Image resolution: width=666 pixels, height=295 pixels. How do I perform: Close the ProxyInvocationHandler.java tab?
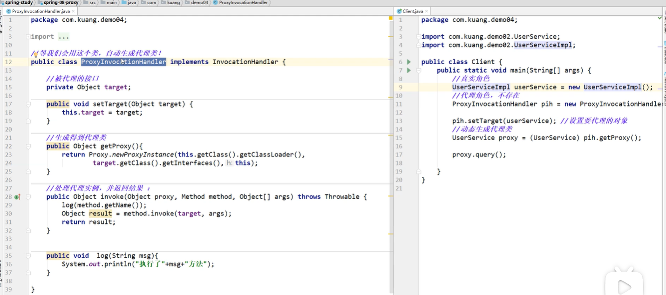(73, 11)
